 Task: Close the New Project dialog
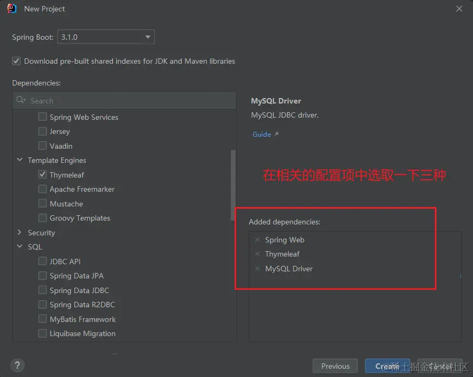pyautogui.click(x=459, y=9)
